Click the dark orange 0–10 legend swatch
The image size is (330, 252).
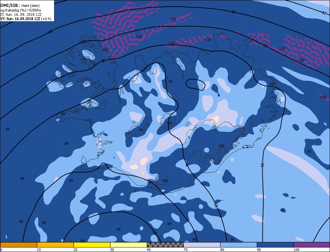(x=18, y=245)
